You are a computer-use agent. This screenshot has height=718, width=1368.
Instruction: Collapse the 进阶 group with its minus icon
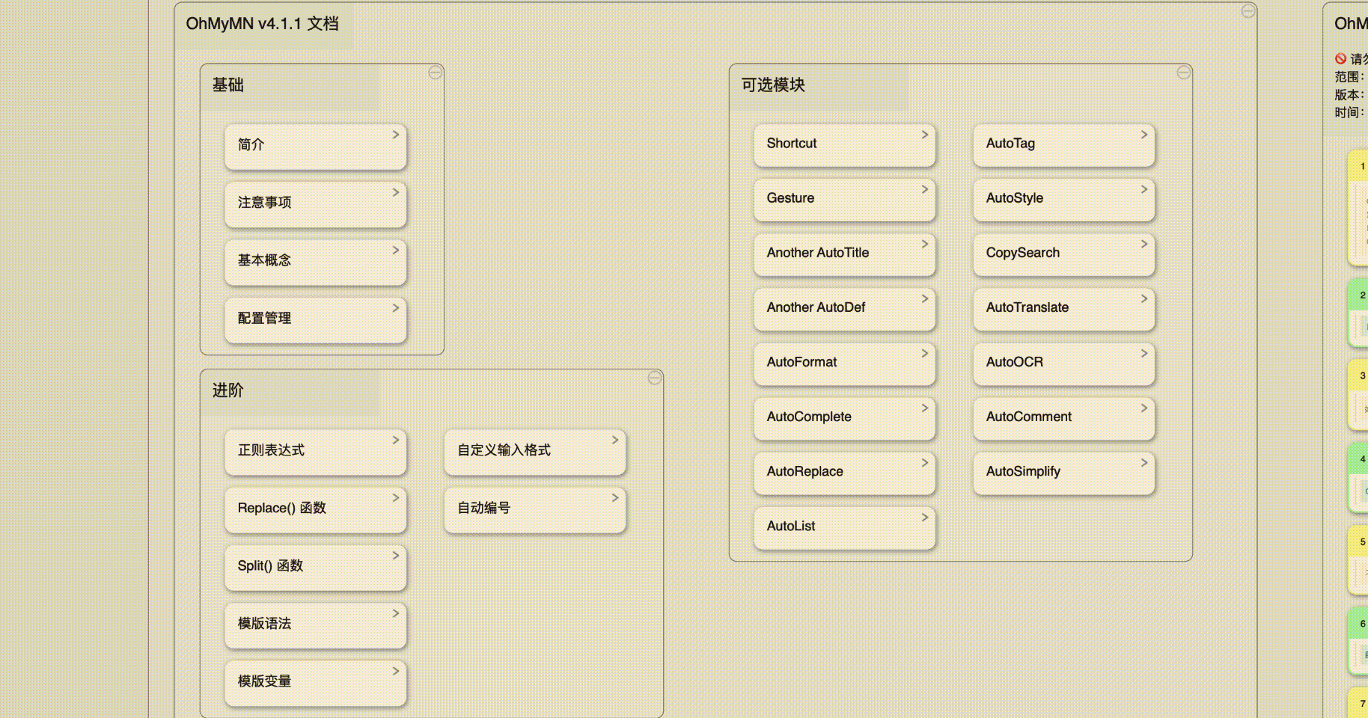click(654, 378)
